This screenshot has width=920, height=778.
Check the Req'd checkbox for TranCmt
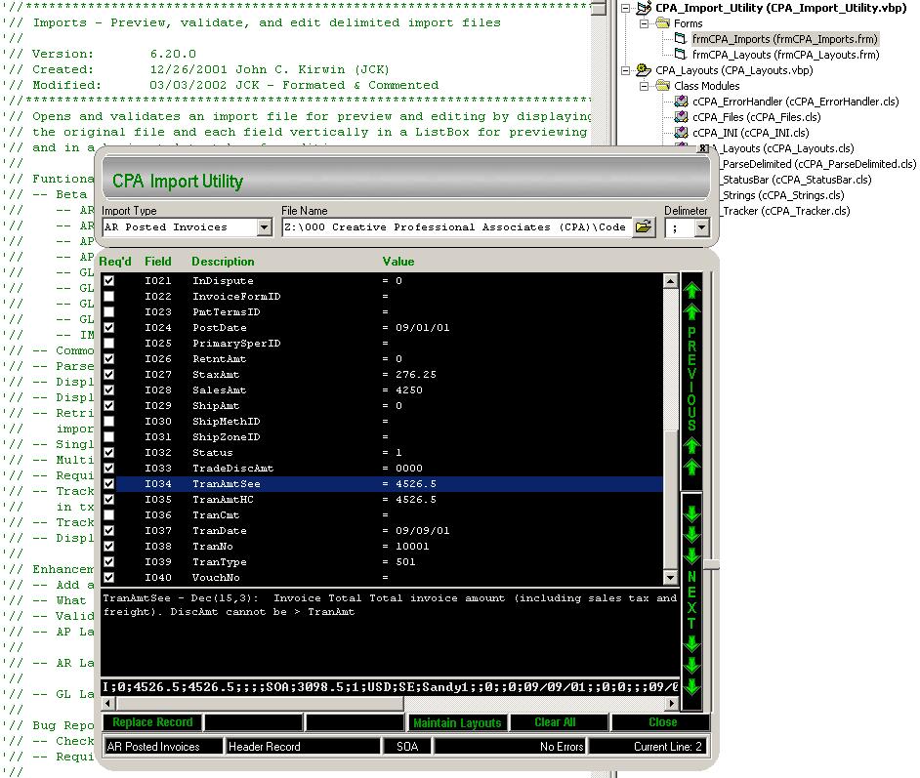click(109, 515)
